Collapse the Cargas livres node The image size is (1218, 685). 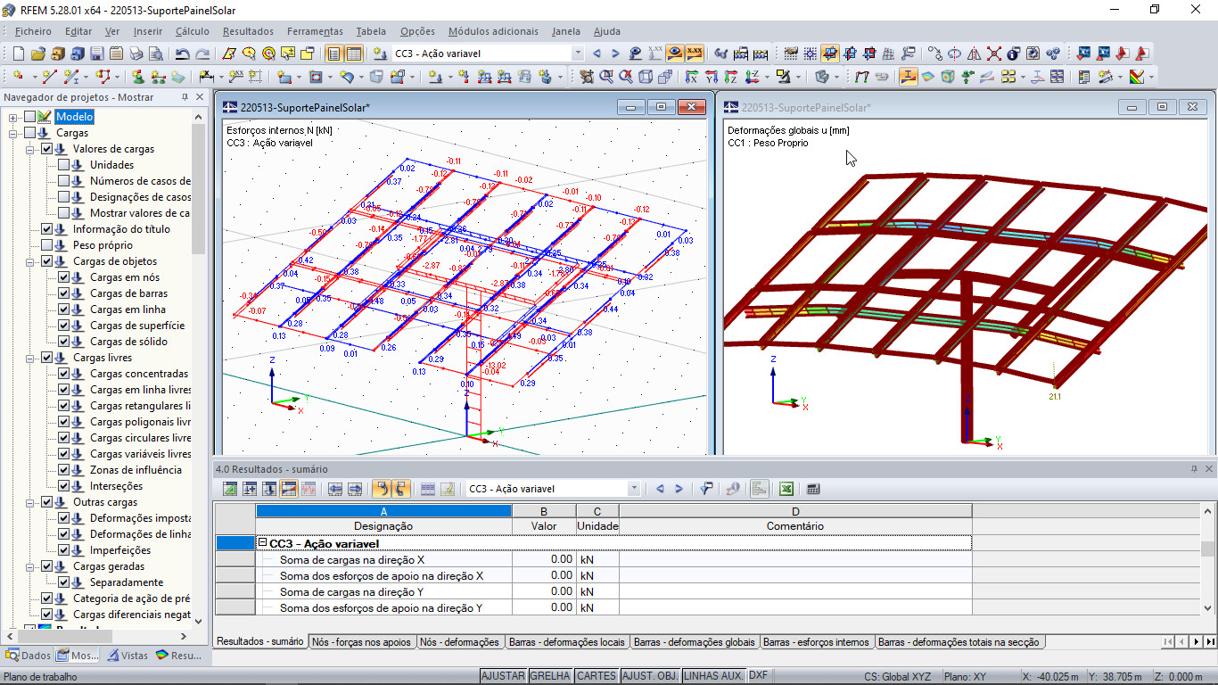(30, 358)
